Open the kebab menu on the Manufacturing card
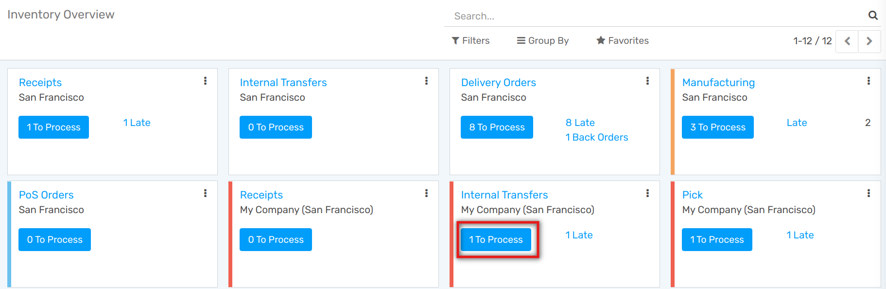The width and height of the screenshot is (886, 289). click(869, 81)
